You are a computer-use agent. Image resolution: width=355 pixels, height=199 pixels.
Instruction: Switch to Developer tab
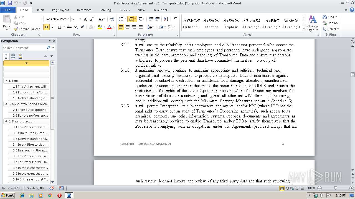160,10
